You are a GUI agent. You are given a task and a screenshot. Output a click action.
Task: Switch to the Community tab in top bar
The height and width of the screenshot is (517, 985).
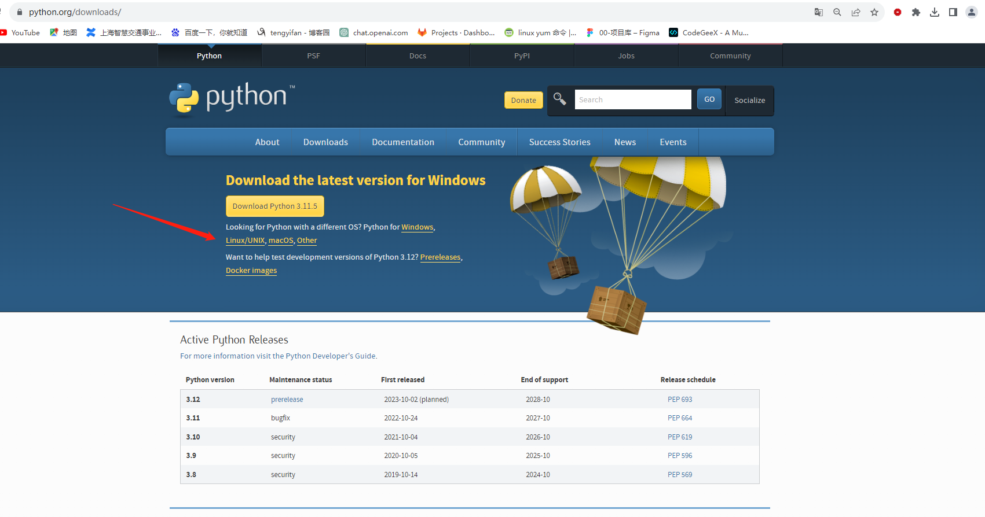pyautogui.click(x=730, y=56)
